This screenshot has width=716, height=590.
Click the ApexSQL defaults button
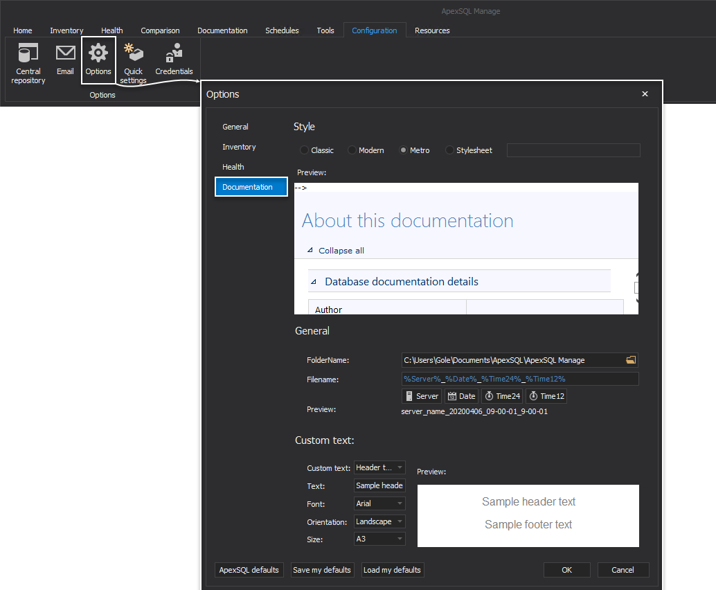coord(249,570)
